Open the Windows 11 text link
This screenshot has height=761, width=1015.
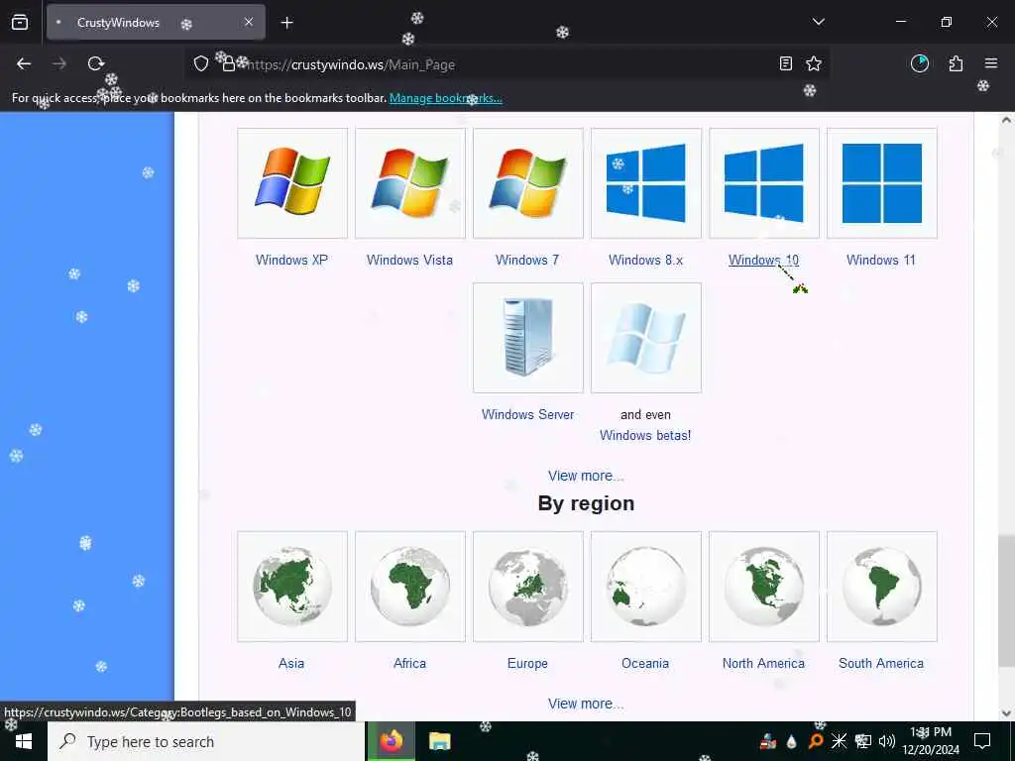(x=881, y=261)
